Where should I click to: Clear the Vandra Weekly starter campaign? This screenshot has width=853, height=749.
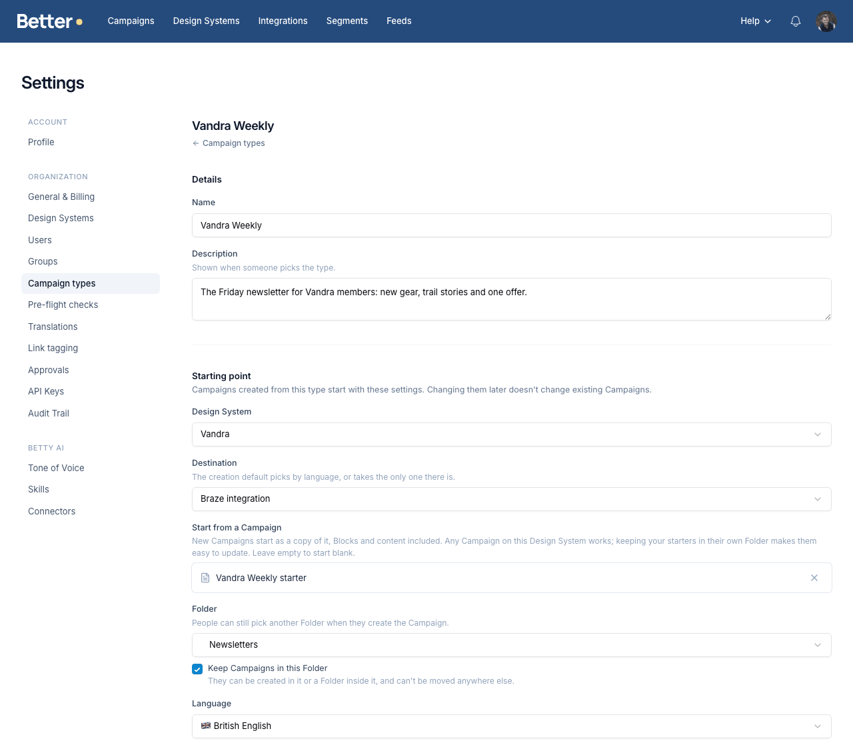(814, 578)
